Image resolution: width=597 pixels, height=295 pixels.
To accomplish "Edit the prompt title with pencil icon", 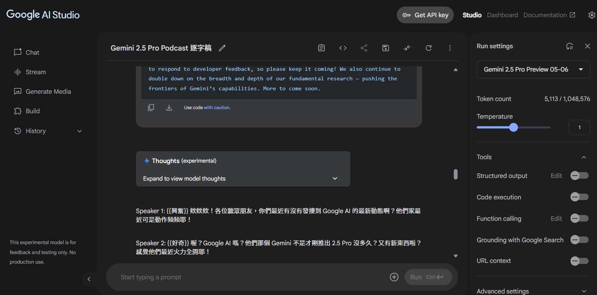I will pyautogui.click(x=222, y=48).
